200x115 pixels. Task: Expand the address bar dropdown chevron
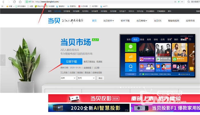tap(182, 2)
